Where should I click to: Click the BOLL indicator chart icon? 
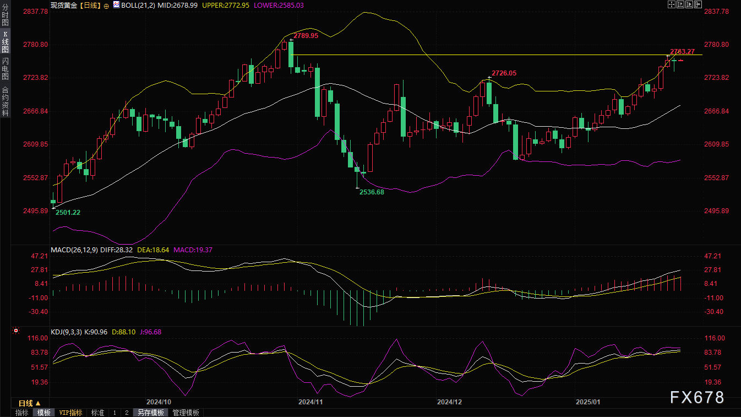point(116,5)
